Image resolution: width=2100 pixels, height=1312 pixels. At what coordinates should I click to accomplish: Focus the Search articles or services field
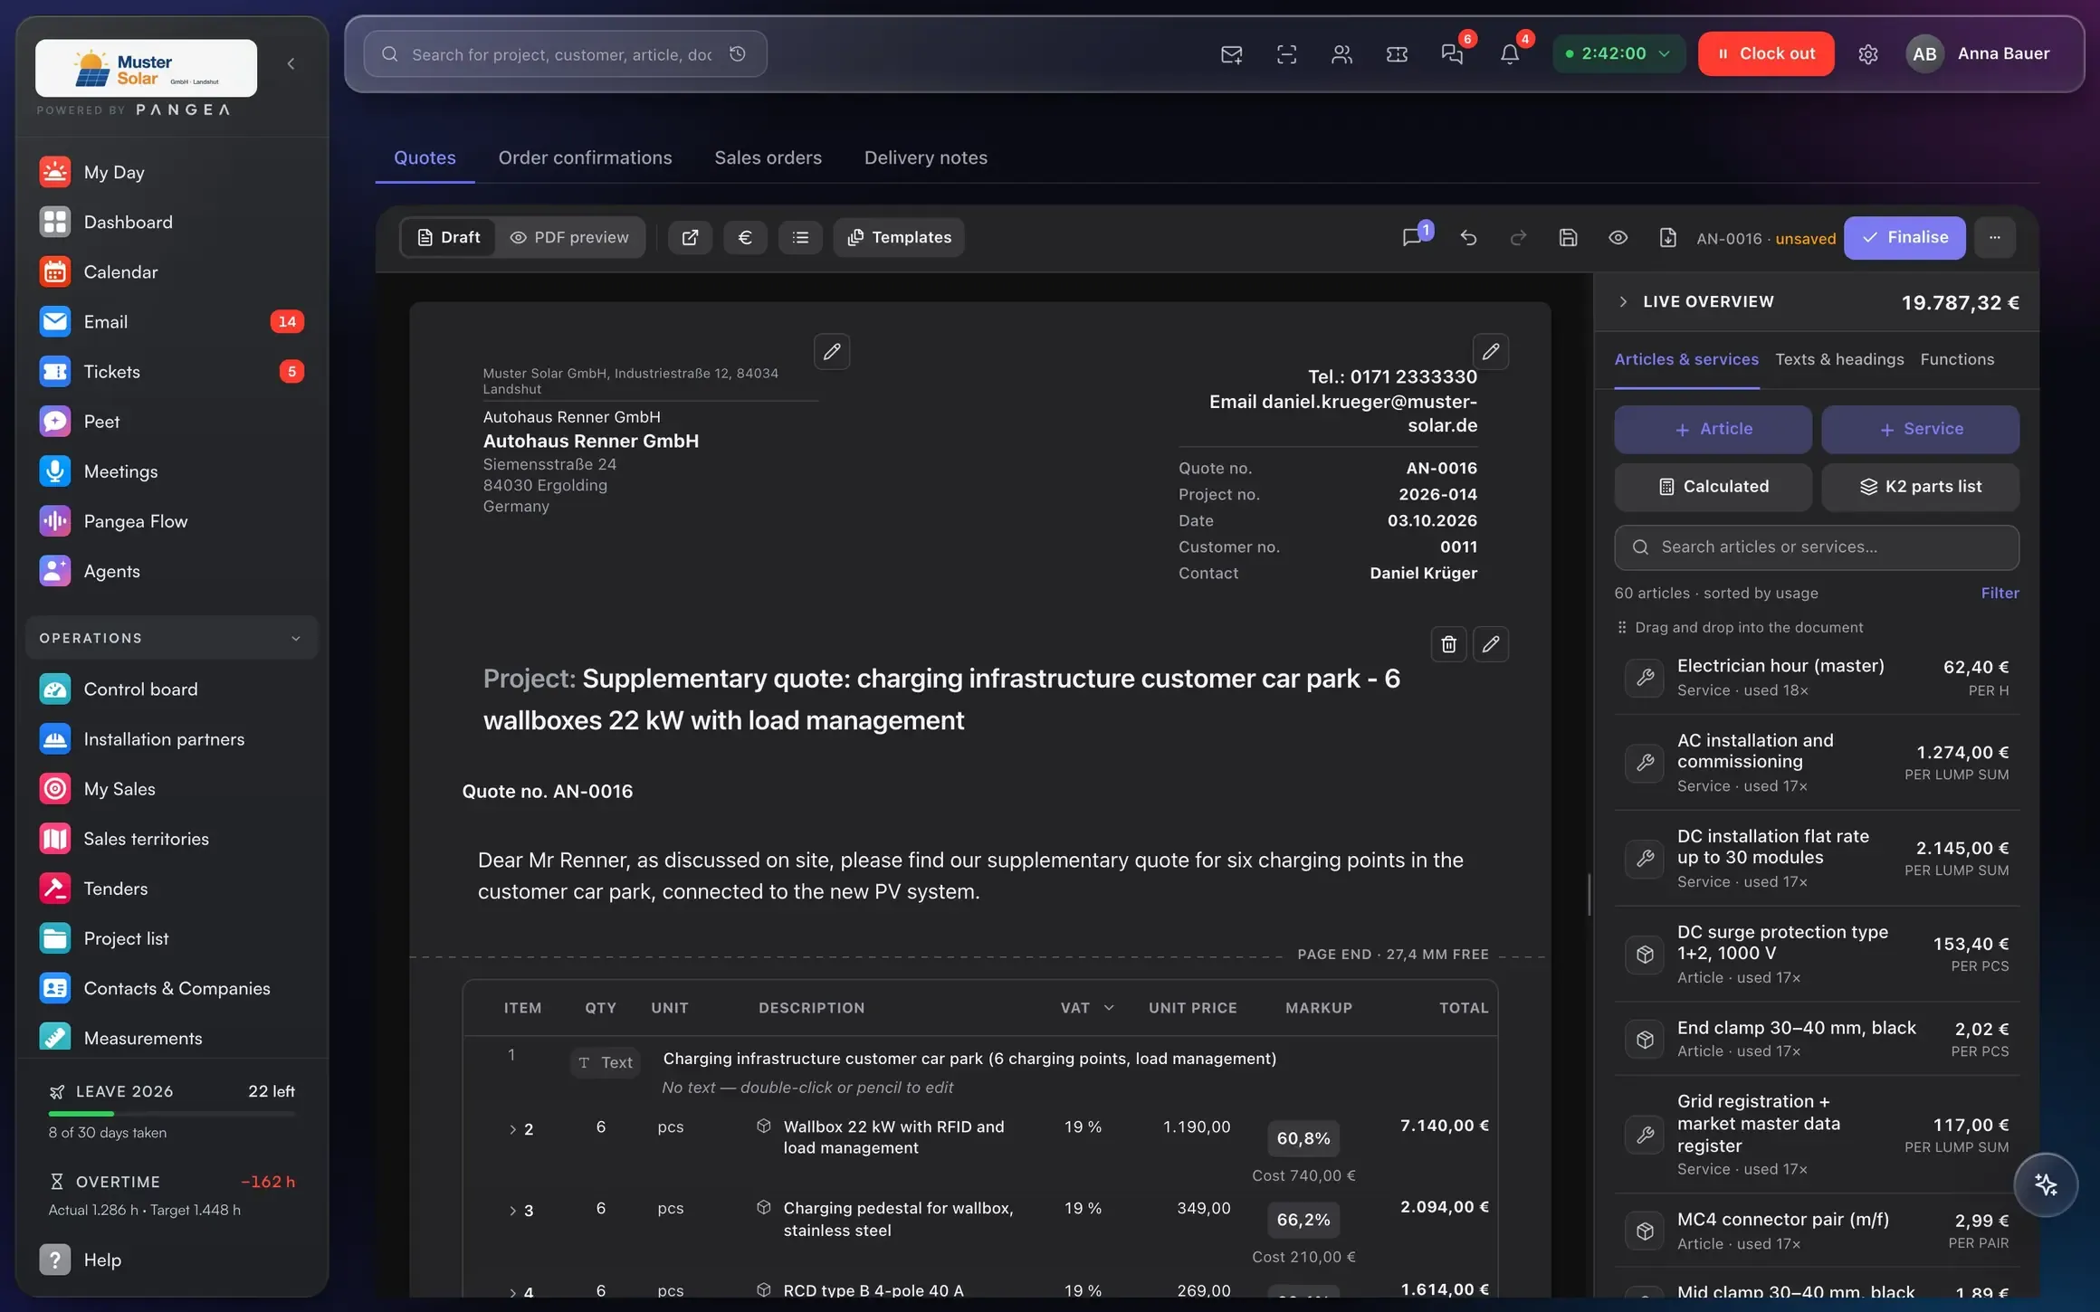[1816, 547]
